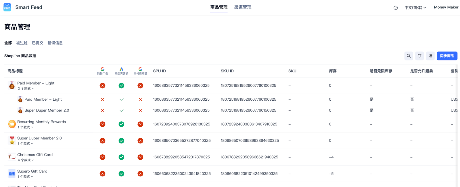Select the 被过滤 tab
The height and width of the screenshot is (187, 460).
pyautogui.click(x=22, y=43)
